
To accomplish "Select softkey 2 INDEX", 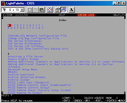I will (78, 99).
